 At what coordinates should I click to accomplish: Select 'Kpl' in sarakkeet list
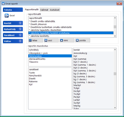(50, 84)
